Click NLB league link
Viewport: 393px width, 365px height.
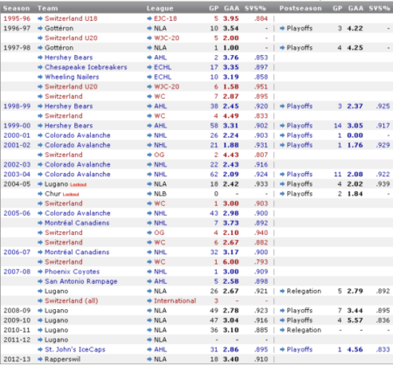(160, 194)
